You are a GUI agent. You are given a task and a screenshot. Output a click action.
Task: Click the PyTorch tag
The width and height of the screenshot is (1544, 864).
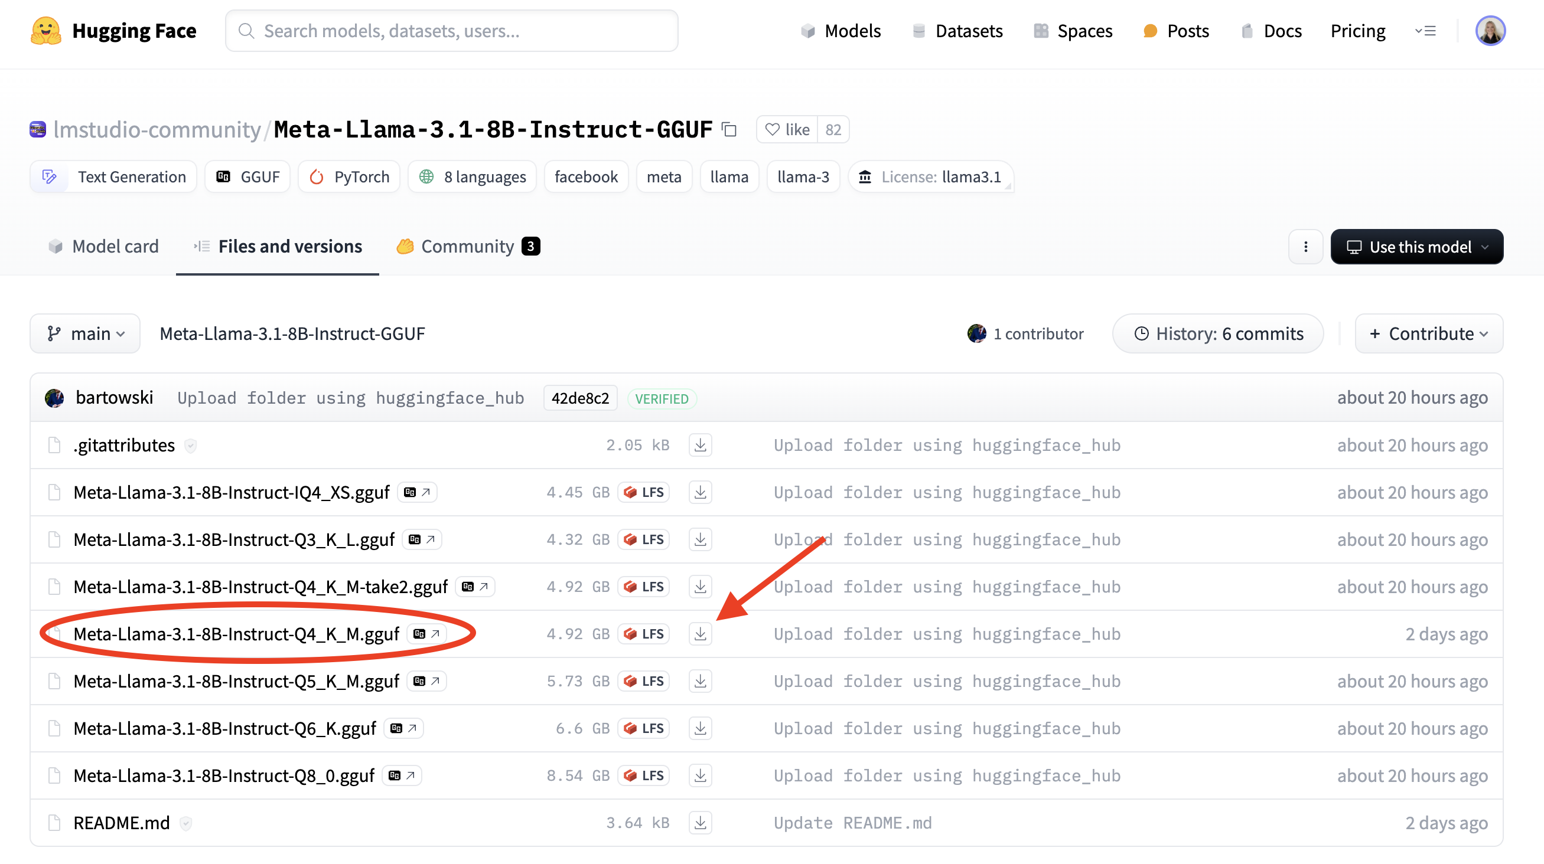tap(349, 176)
